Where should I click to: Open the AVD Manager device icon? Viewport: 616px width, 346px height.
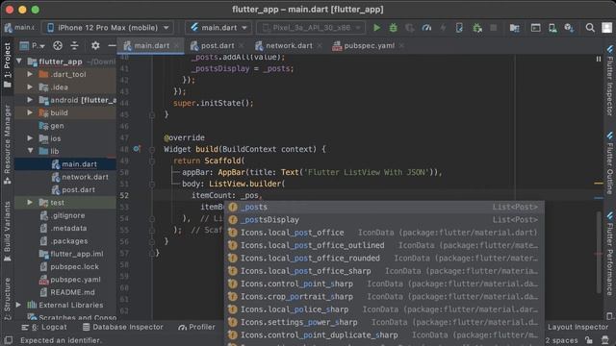552,28
